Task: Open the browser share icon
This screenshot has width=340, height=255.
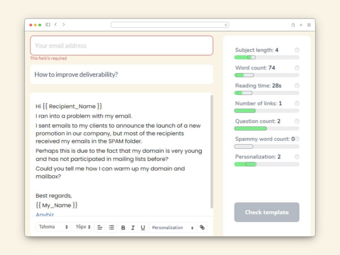Action: click(x=293, y=25)
